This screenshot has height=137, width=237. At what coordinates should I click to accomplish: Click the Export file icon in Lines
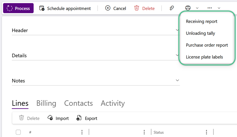[79, 118]
